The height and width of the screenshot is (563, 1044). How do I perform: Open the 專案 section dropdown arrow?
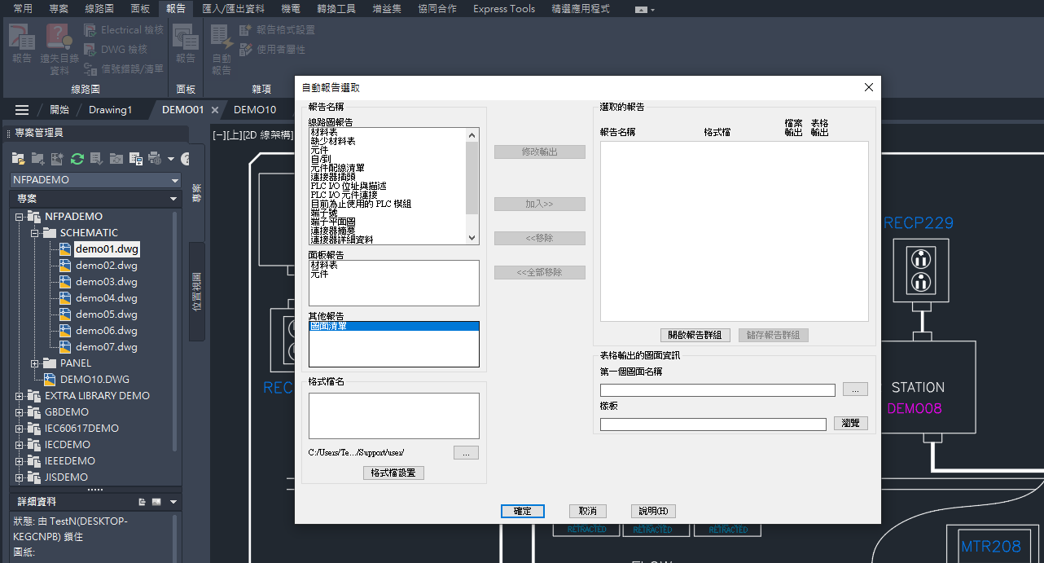coord(173,199)
